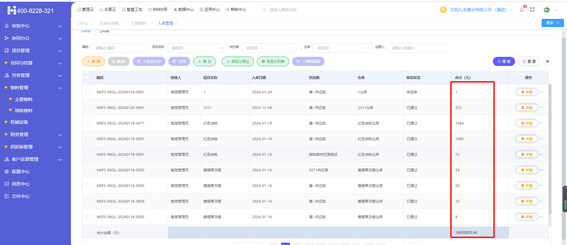This screenshot has height=245, width=567.
Task: Open more actions for MEFS-RKGL-20240116-0003
Action: coord(541,170)
